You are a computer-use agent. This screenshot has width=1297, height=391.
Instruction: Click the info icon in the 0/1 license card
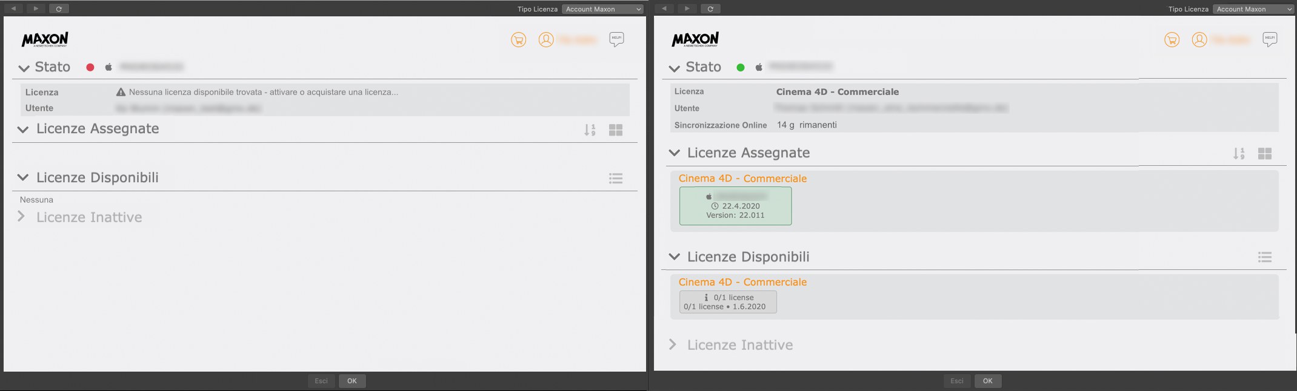[x=706, y=297]
